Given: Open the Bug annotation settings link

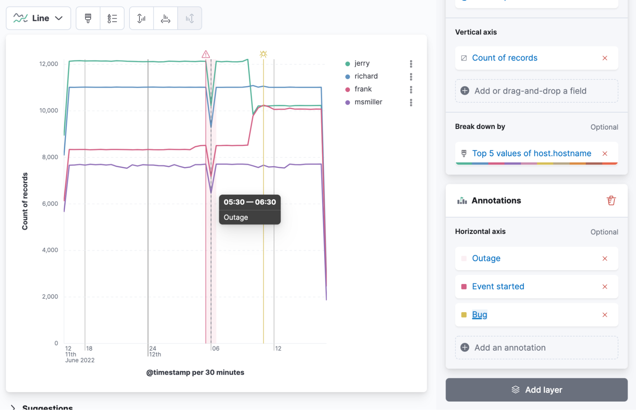Looking at the screenshot, I should tap(479, 314).
